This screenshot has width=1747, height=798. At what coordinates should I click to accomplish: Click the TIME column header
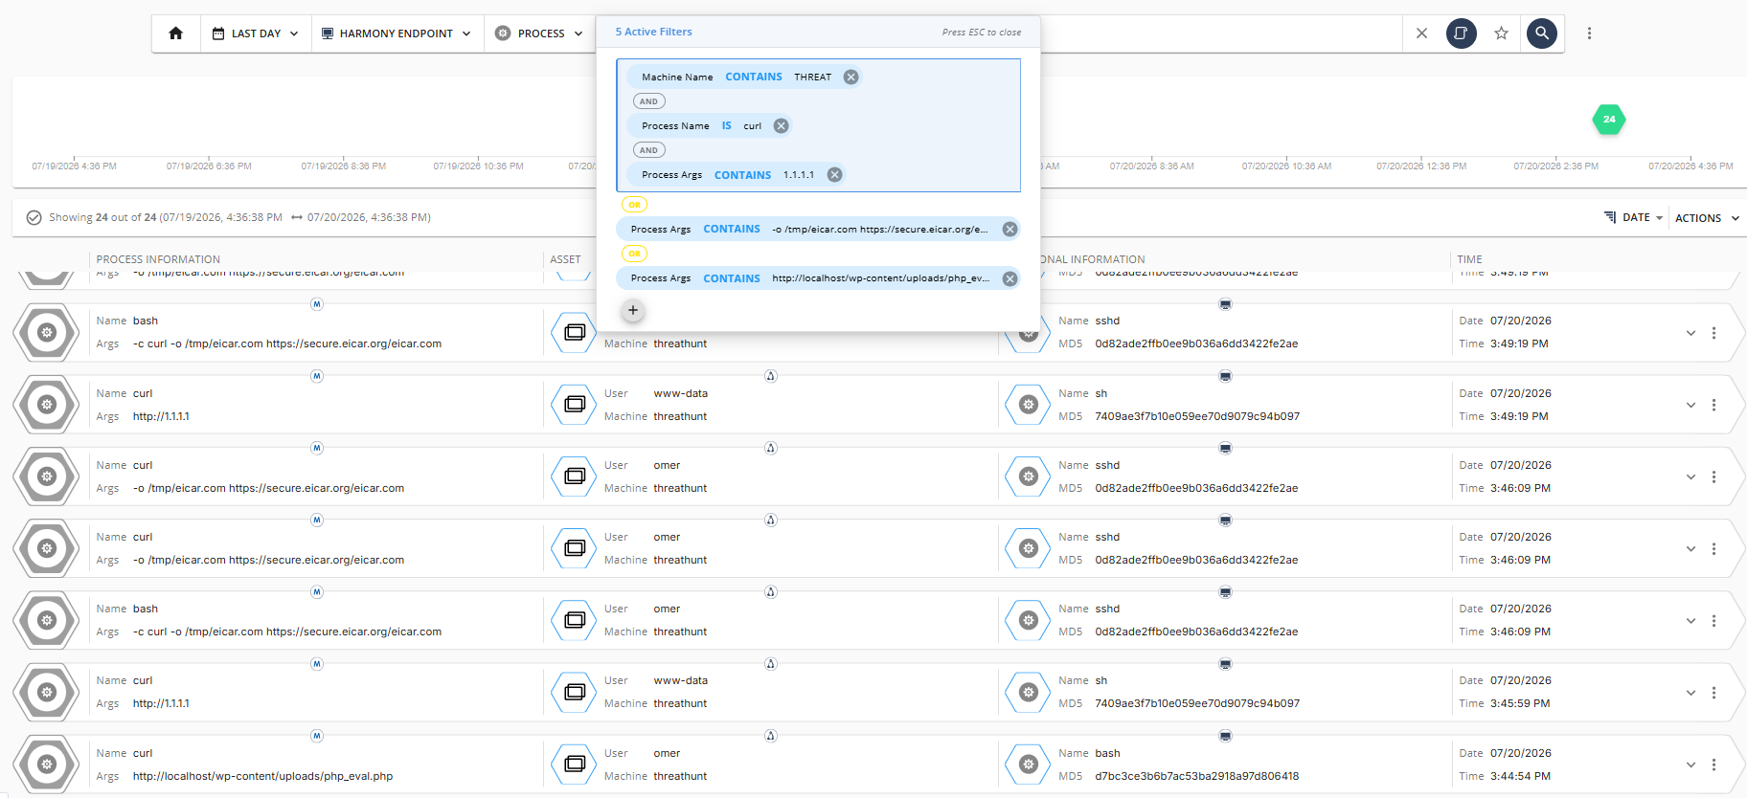(x=1469, y=259)
